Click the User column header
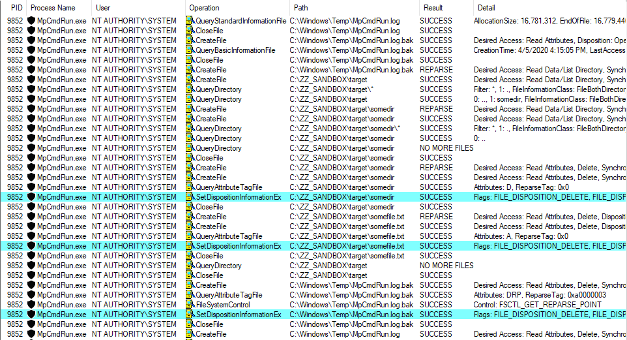Image resolution: width=627 pixels, height=340 pixels. [103, 8]
